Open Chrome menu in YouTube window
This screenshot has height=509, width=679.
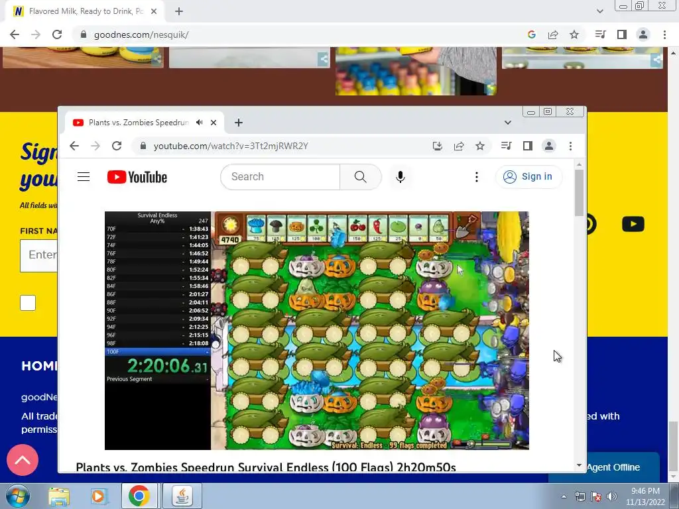pyautogui.click(x=570, y=146)
